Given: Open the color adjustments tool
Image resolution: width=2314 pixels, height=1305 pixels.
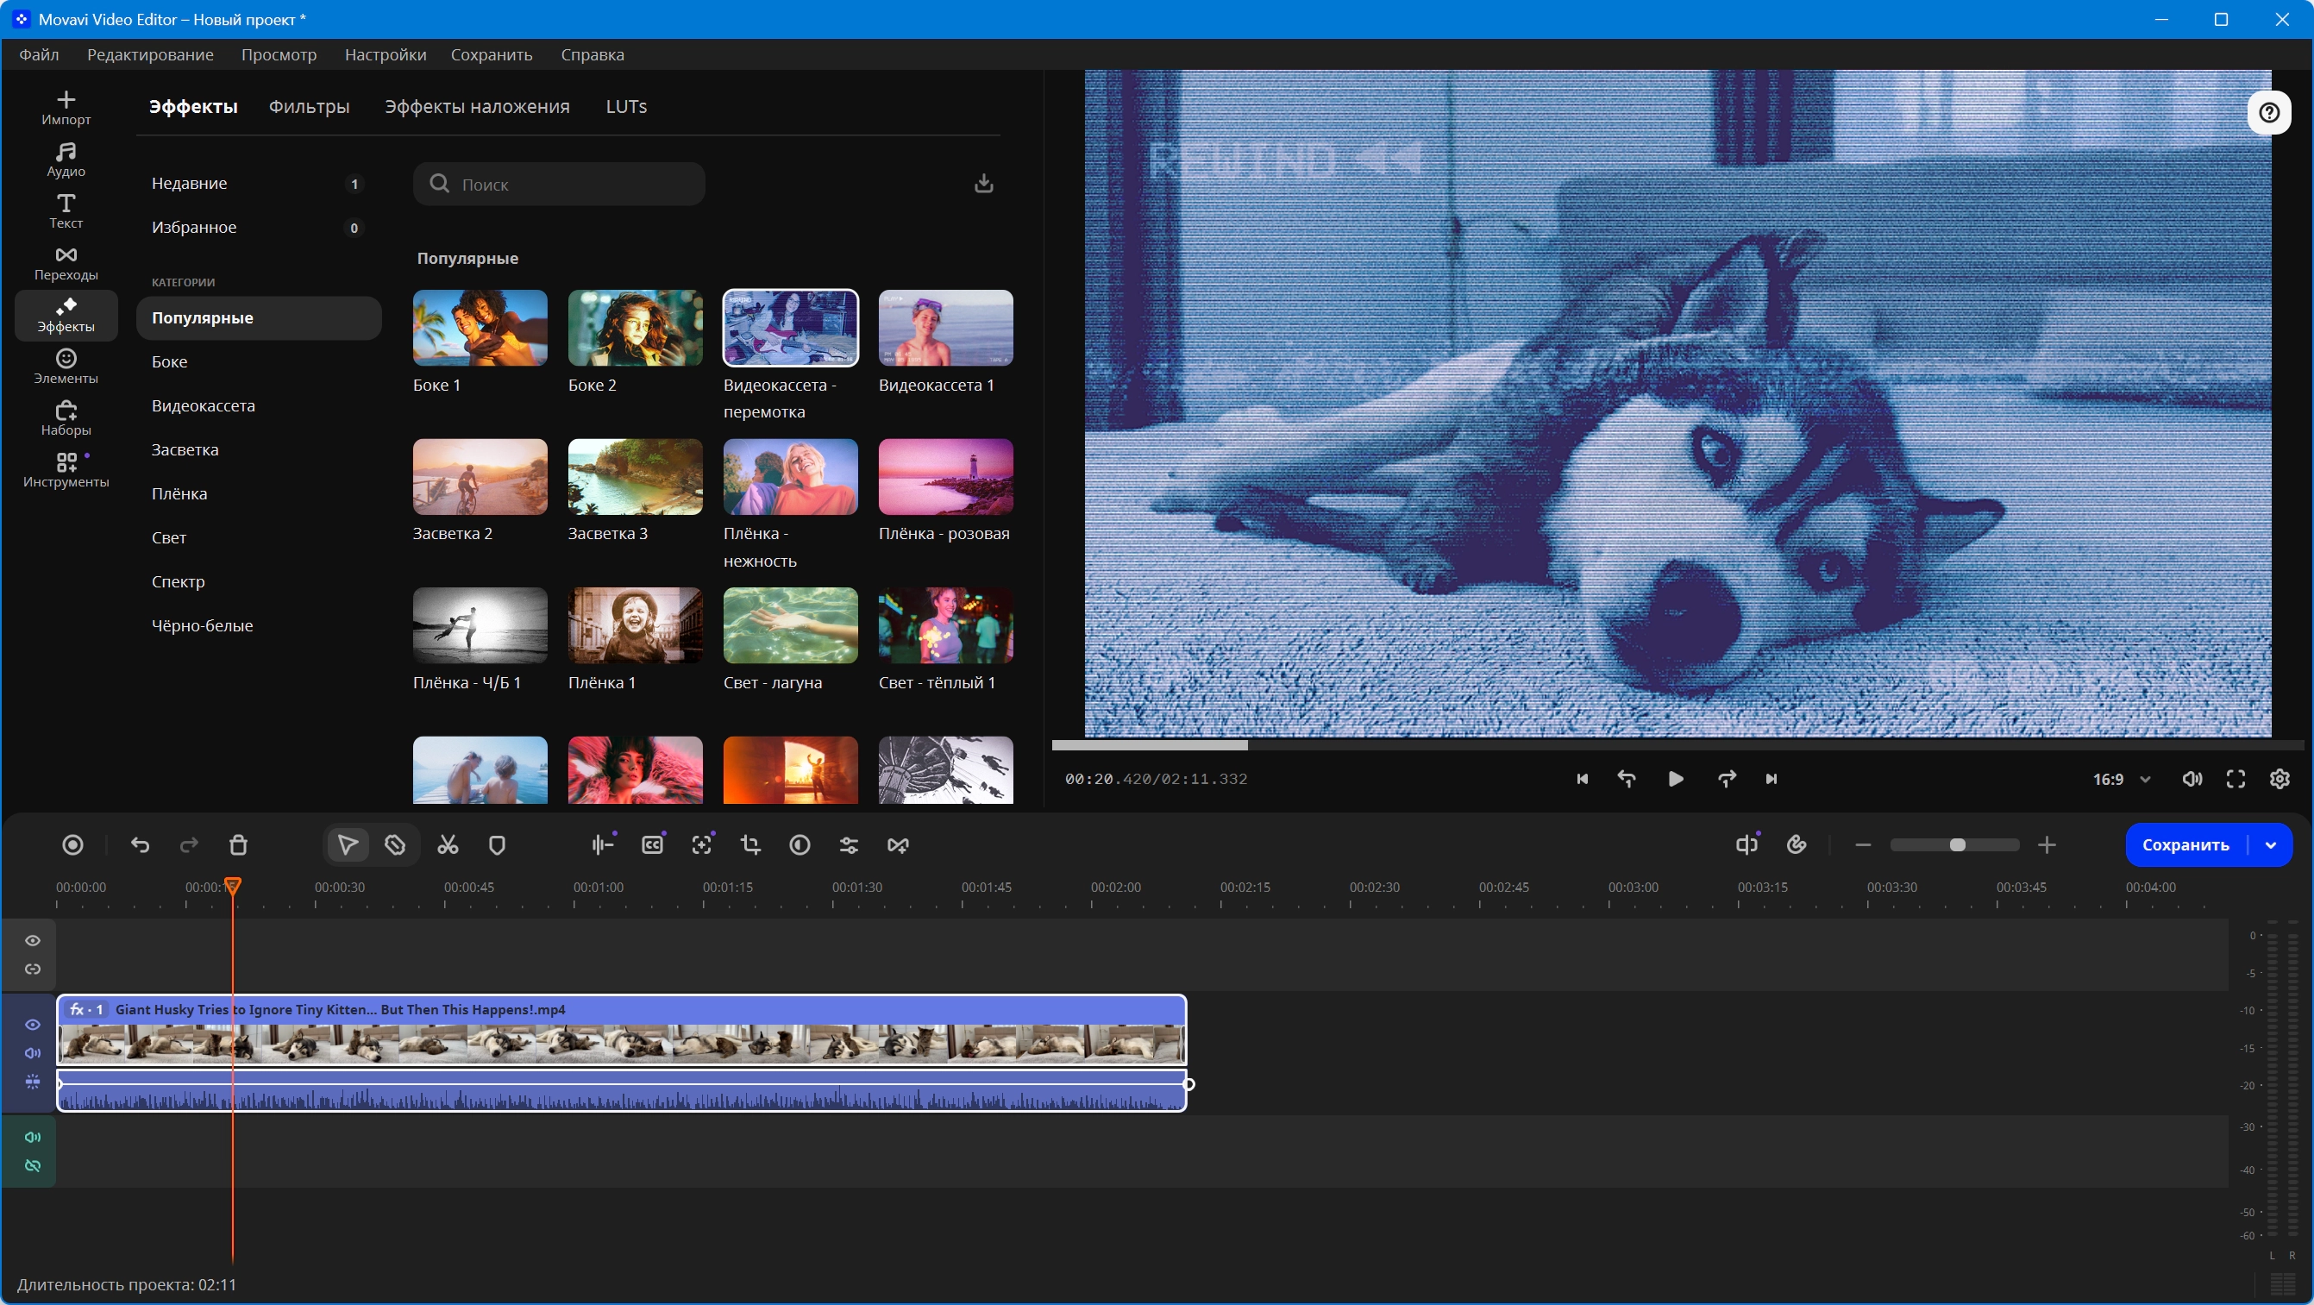Looking at the screenshot, I should tap(800, 845).
